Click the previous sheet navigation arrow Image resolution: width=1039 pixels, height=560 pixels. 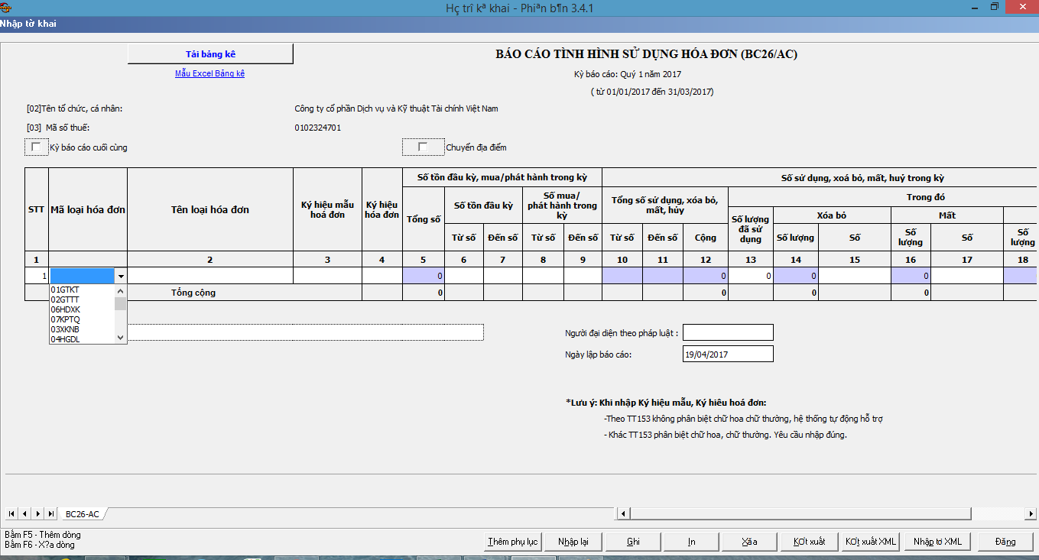[24, 513]
